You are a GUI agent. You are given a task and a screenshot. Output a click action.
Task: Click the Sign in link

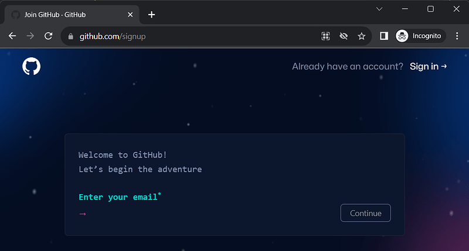pyautogui.click(x=428, y=67)
